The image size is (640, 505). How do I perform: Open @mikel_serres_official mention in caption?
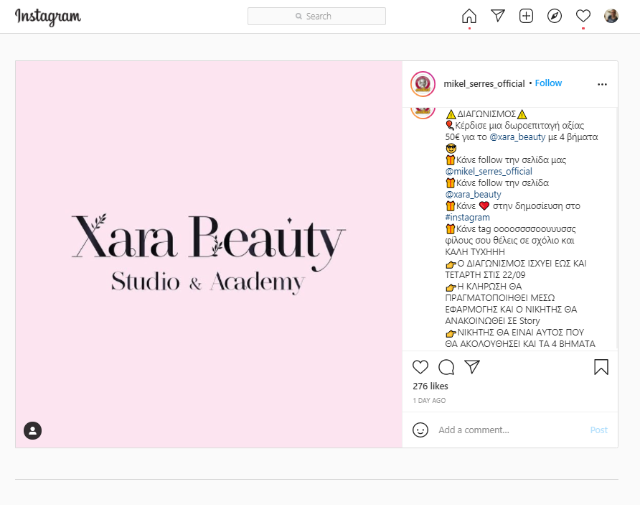coord(489,171)
